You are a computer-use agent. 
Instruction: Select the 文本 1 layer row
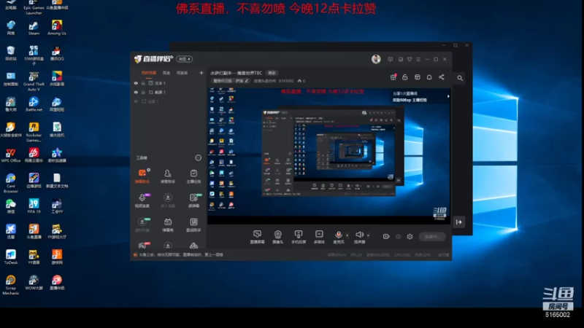tap(169, 83)
